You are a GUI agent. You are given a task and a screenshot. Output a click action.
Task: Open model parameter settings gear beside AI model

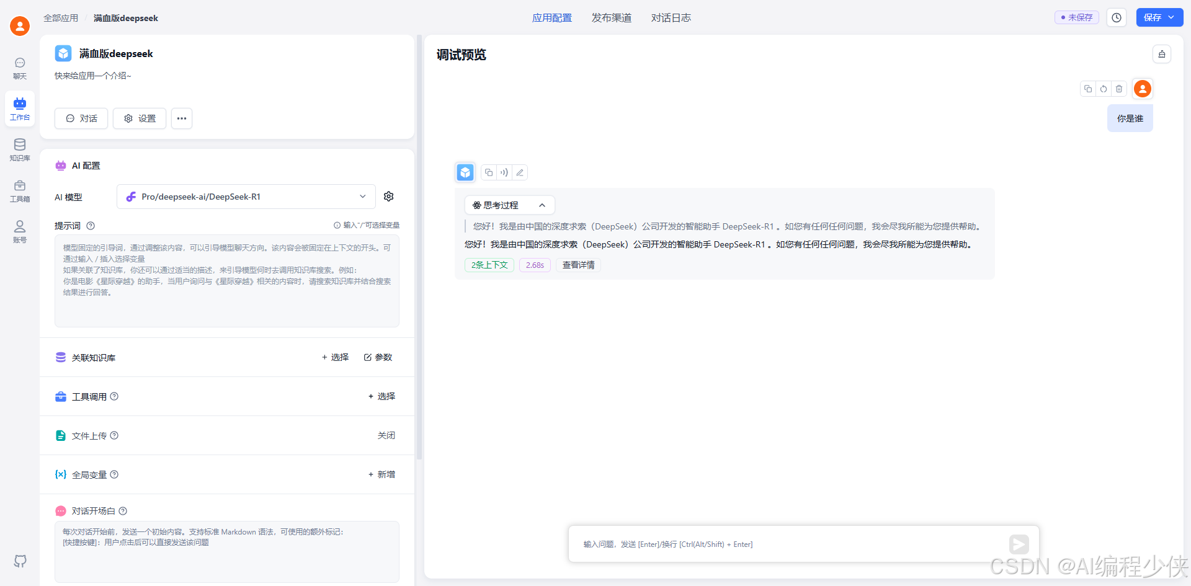coord(388,196)
